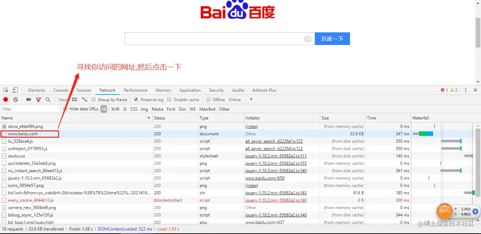
Task: Click the blue plus icon on speed widget
Action: (x=475, y=212)
